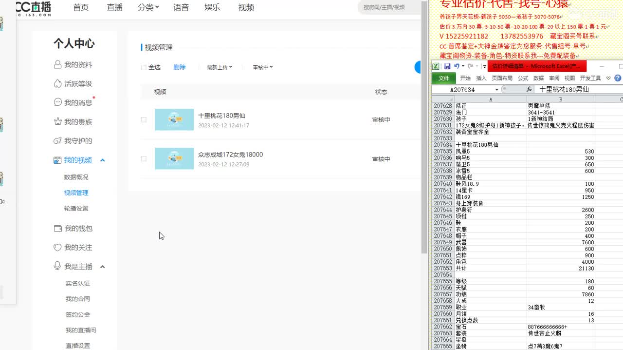The width and height of the screenshot is (623, 350).
Task: Click the Excel Name Box showing A207634
Action: pyautogui.click(x=463, y=90)
